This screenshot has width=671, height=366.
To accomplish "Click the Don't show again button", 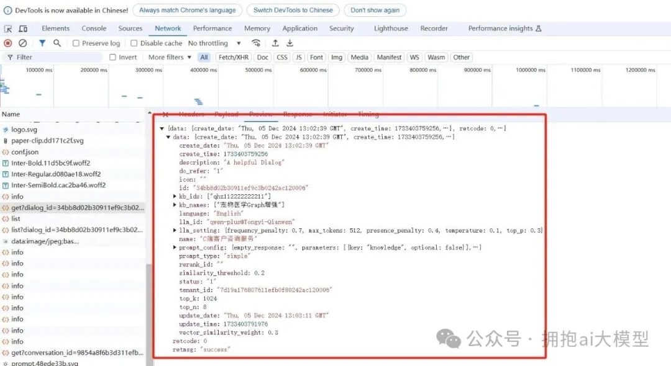I will click(x=375, y=10).
